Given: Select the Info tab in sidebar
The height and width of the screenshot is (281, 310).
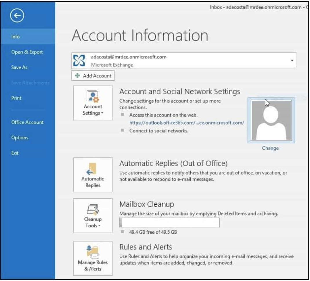Looking at the screenshot, I should pos(16,37).
